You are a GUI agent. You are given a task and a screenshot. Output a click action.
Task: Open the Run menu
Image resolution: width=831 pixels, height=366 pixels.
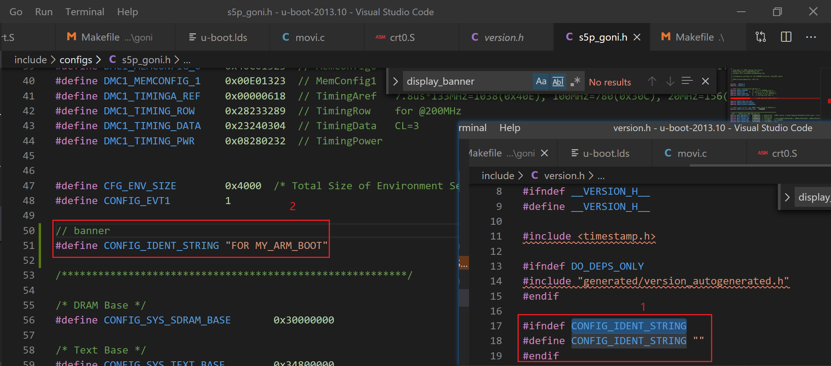(44, 12)
